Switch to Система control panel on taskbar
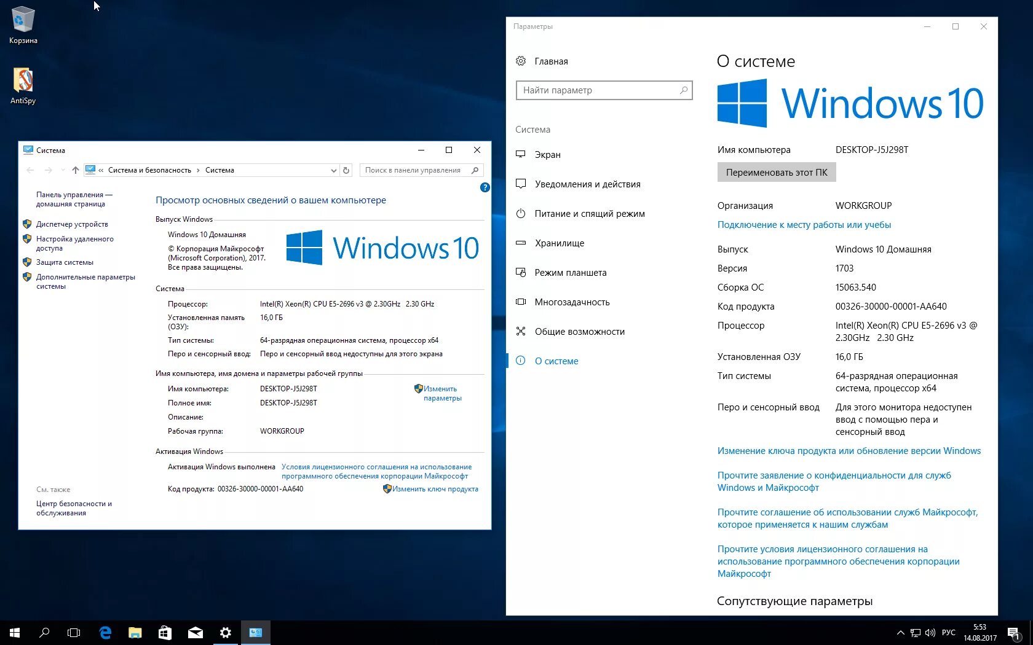This screenshot has width=1033, height=645. click(256, 632)
